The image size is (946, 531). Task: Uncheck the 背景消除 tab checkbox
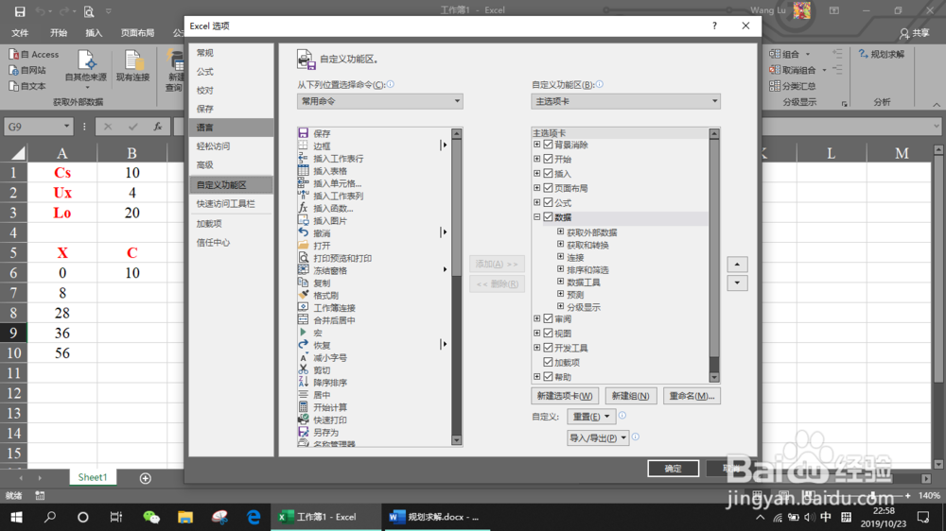548,145
